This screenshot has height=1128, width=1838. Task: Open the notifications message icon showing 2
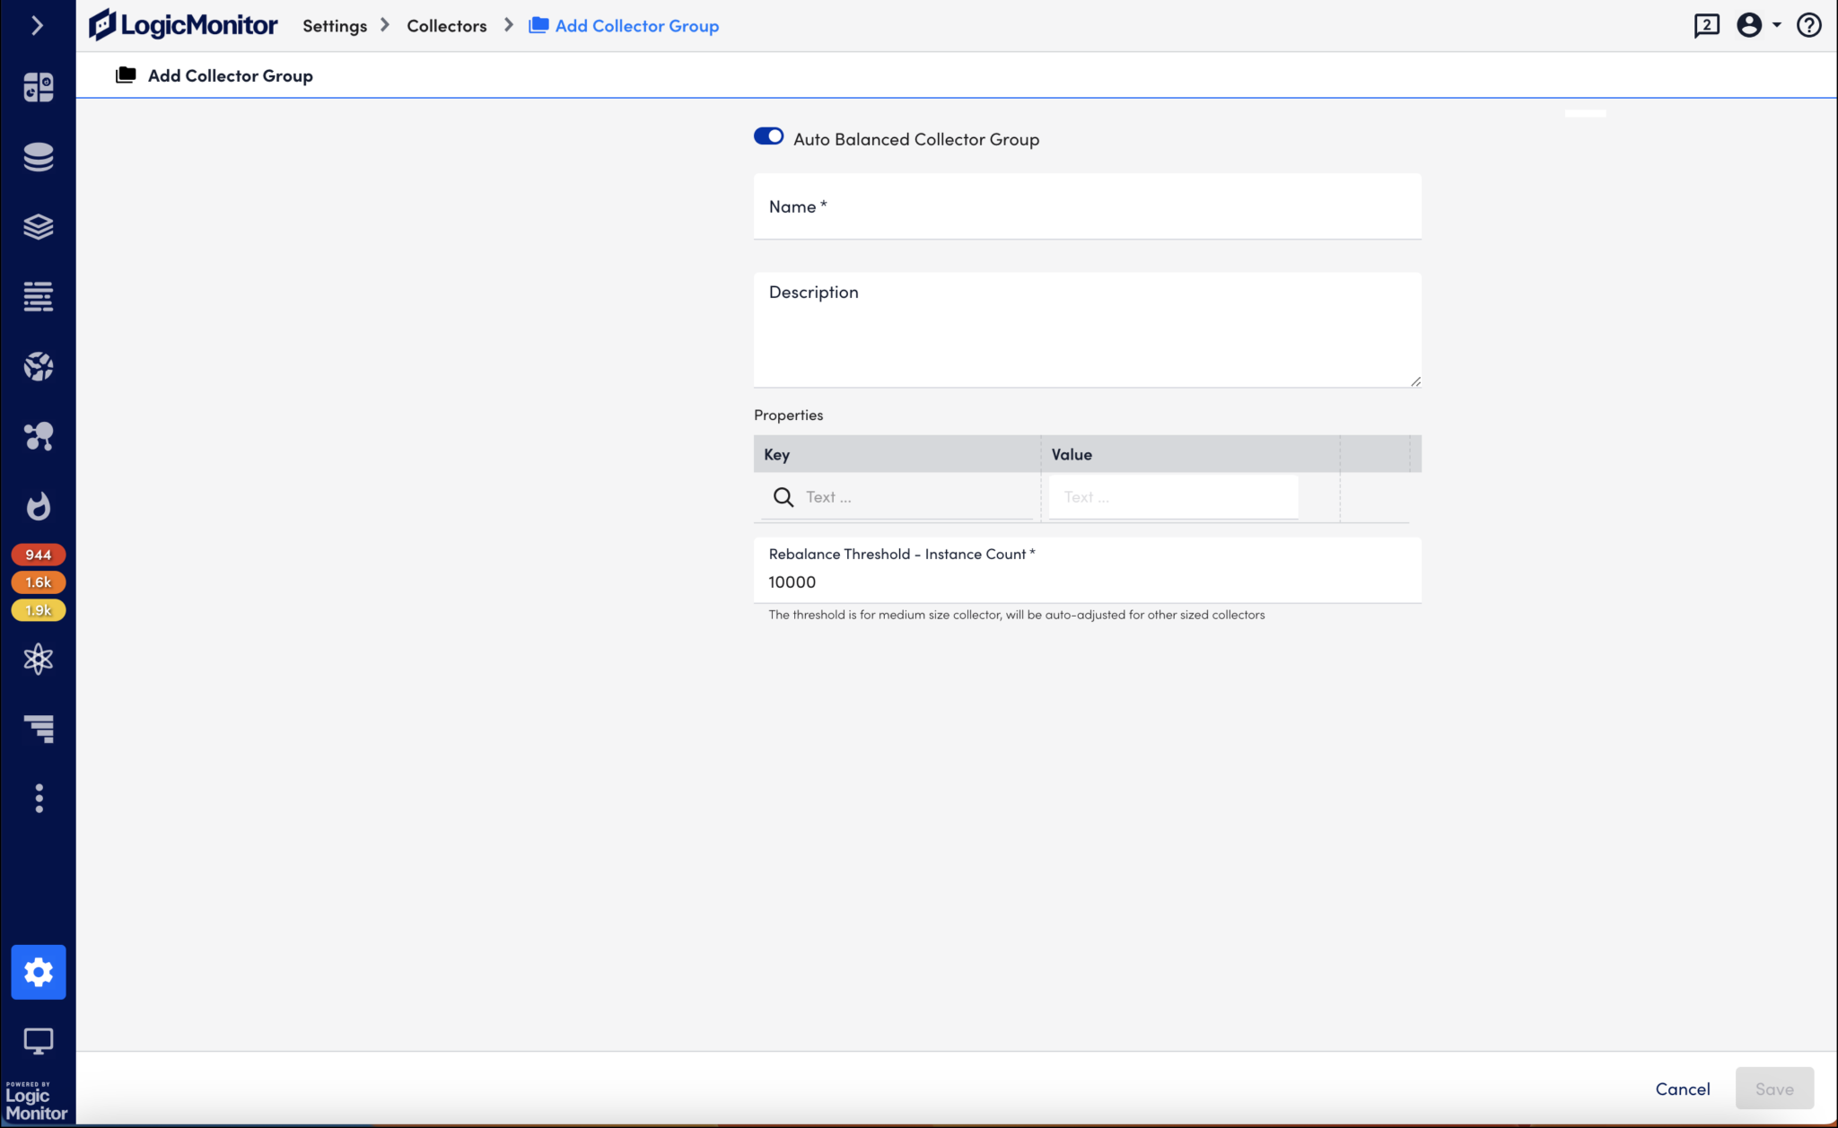click(x=1706, y=25)
